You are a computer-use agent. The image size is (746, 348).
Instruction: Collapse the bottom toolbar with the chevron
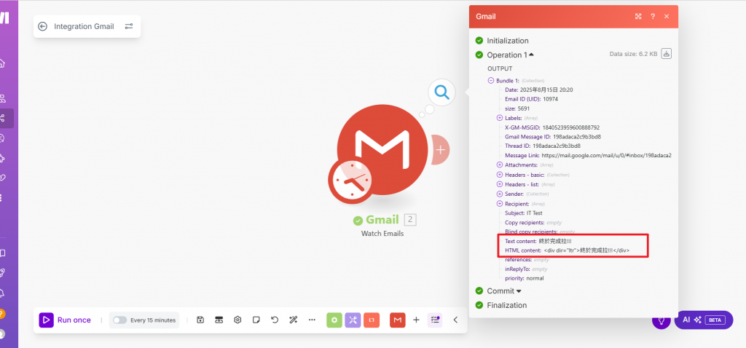point(455,320)
